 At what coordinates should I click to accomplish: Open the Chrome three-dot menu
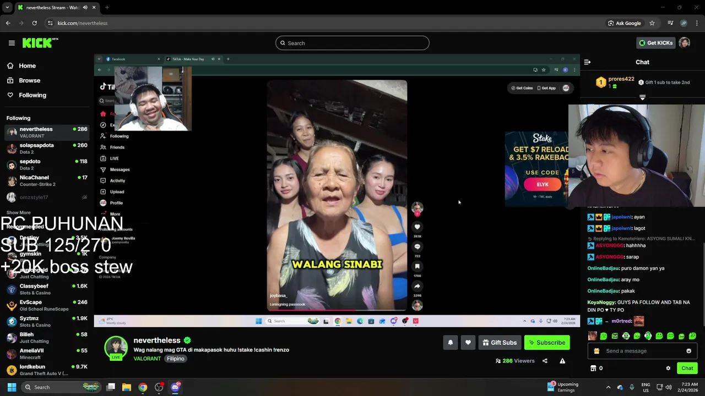697,23
